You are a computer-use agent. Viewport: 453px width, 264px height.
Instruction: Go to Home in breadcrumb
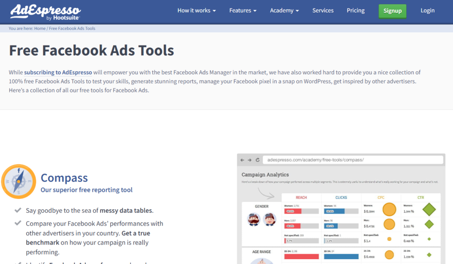click(x=40, y=28)
